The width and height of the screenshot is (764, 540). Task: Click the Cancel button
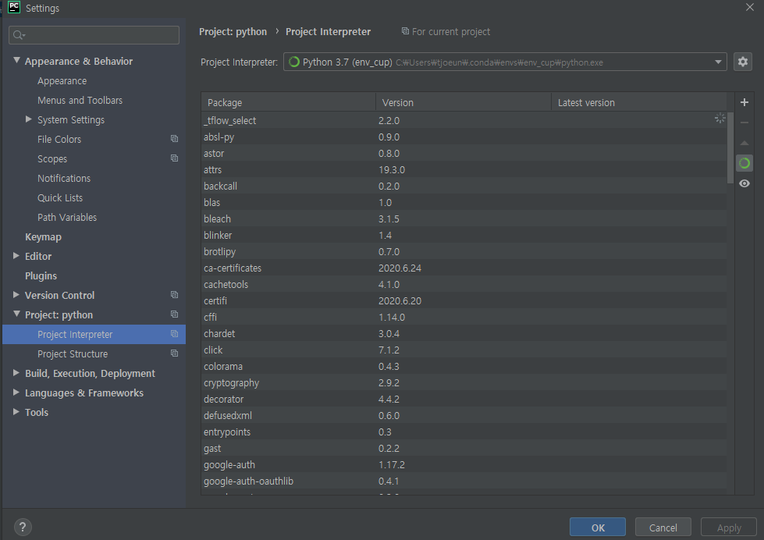663,528
